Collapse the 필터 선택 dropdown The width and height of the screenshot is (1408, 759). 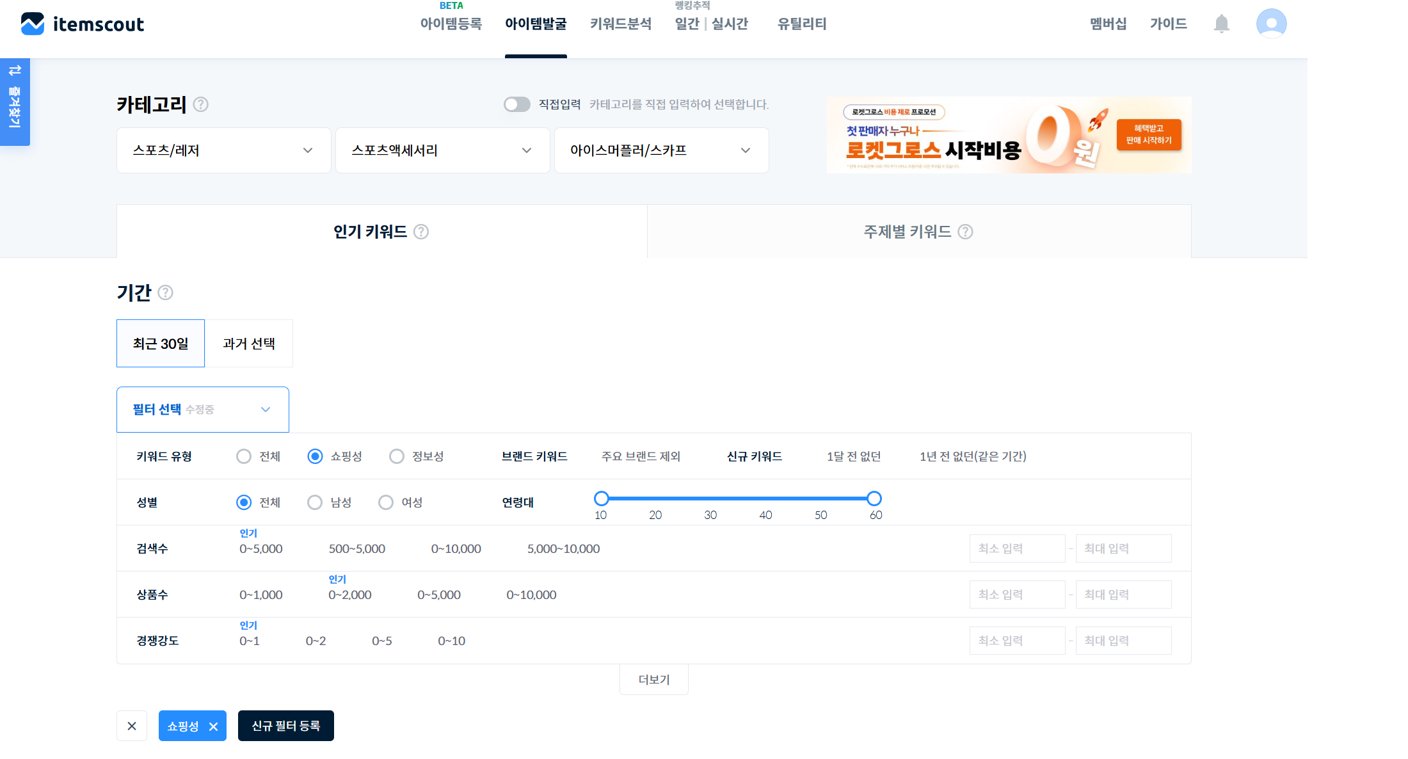tap(203, 410)
